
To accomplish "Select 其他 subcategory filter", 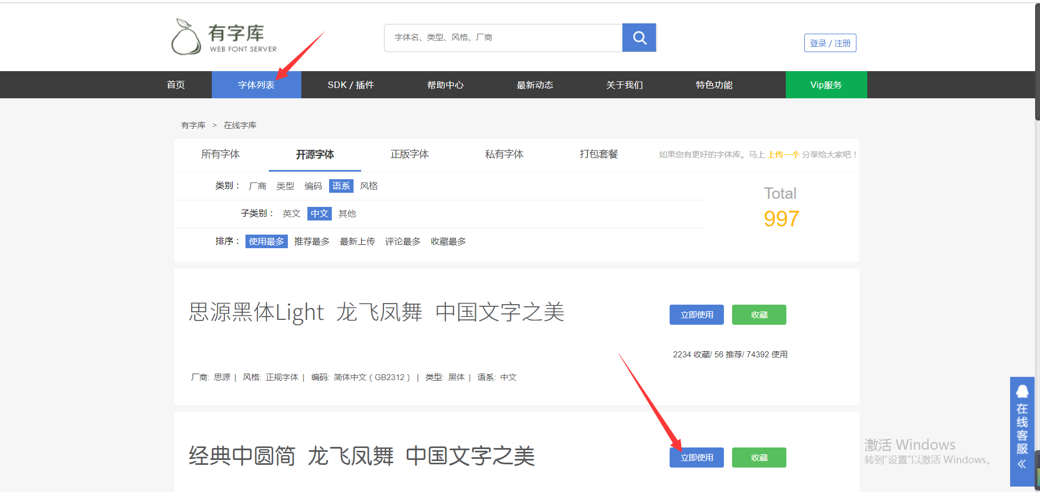I will [x=347, y=214].
